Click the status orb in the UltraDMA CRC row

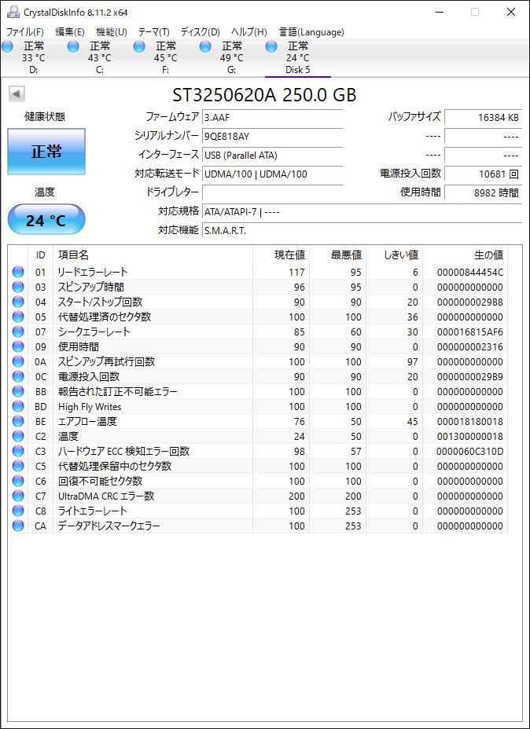click(18, 496)
